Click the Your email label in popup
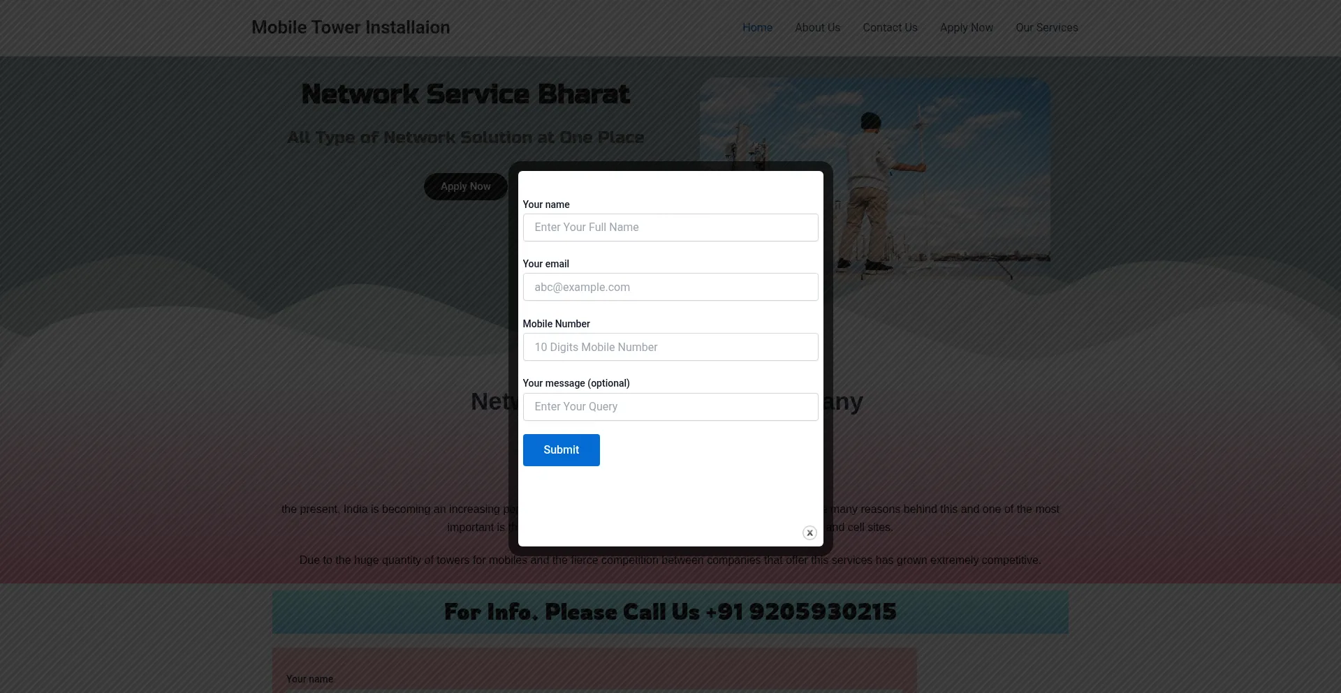Image resolution: width=1341 pixels, height=693 pixels. pyautogui.click(x=545, y=264)
